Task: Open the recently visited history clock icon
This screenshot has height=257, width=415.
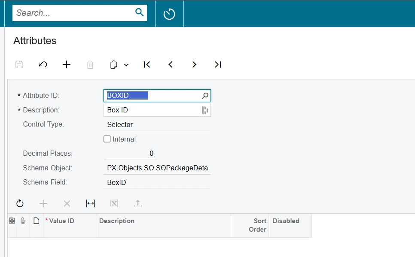Action: tap(169, 14)
